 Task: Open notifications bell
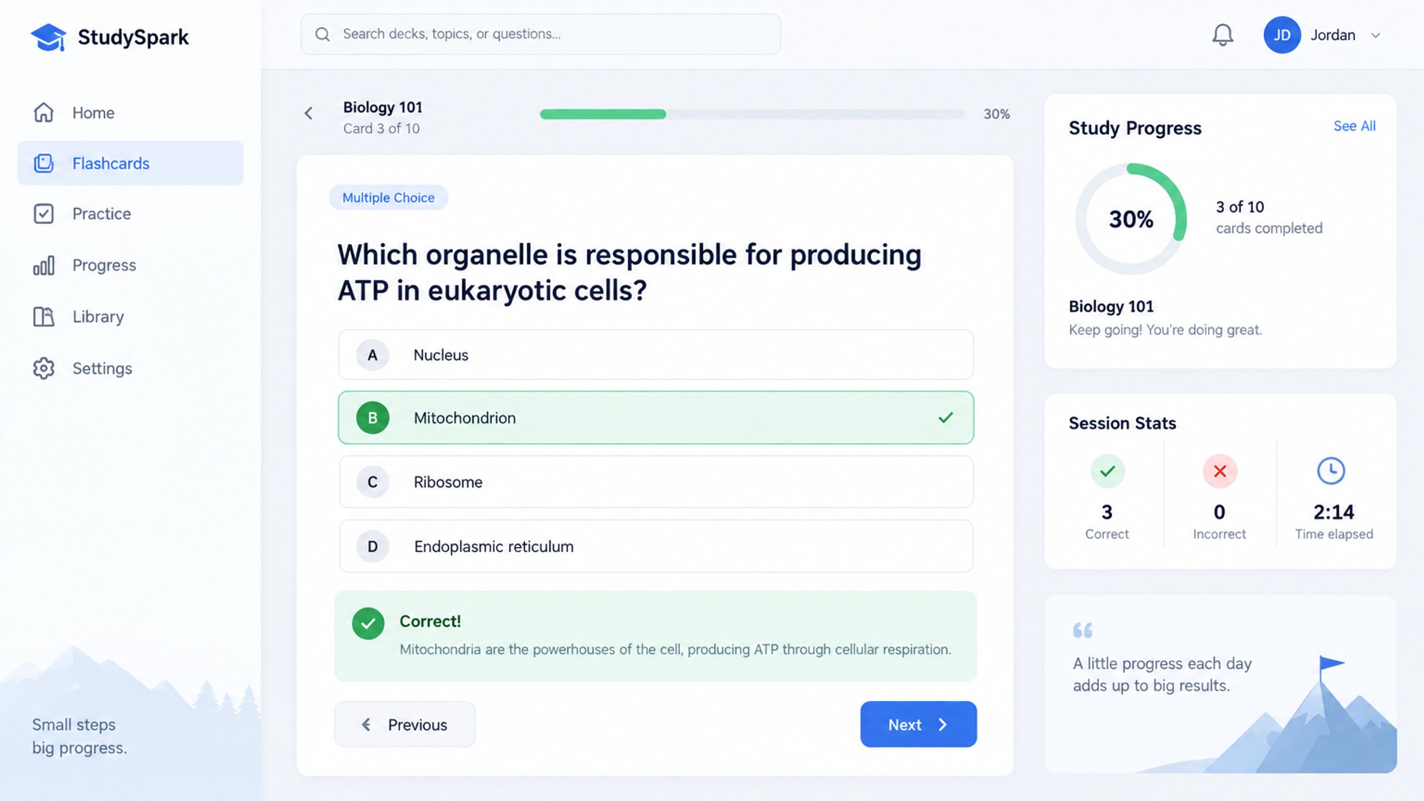1222,35
